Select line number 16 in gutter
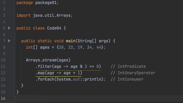 pos(3,98)
